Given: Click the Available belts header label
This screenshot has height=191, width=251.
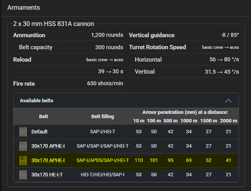Looking at the screenshot, I should (37, 101).
